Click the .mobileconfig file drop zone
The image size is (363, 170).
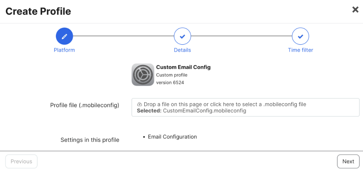(245, 107)
